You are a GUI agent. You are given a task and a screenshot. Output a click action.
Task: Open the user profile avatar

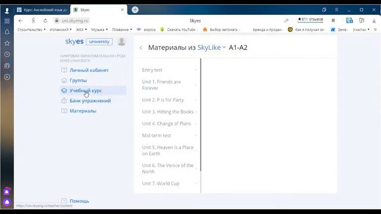tap(121, 42)
